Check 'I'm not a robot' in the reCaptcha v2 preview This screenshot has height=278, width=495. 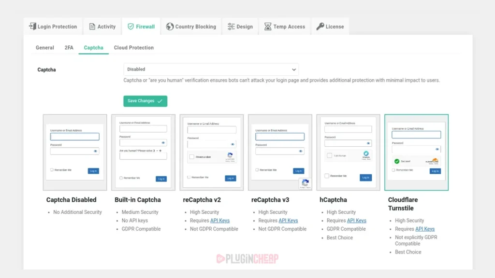(191, 156)
